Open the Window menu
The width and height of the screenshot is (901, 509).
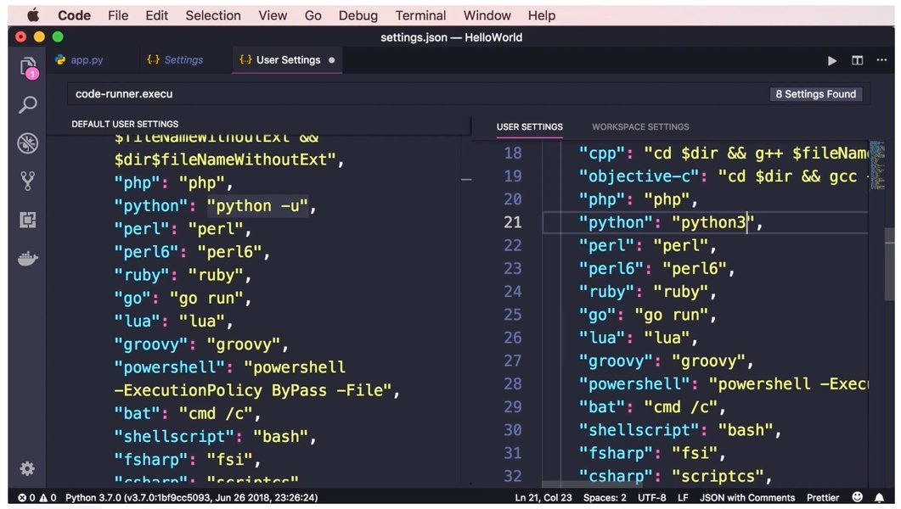(x=487, y=15)
